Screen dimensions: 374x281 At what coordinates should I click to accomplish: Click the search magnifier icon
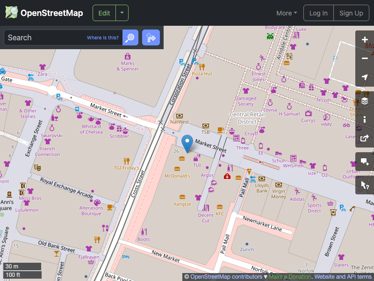point(130,37)
